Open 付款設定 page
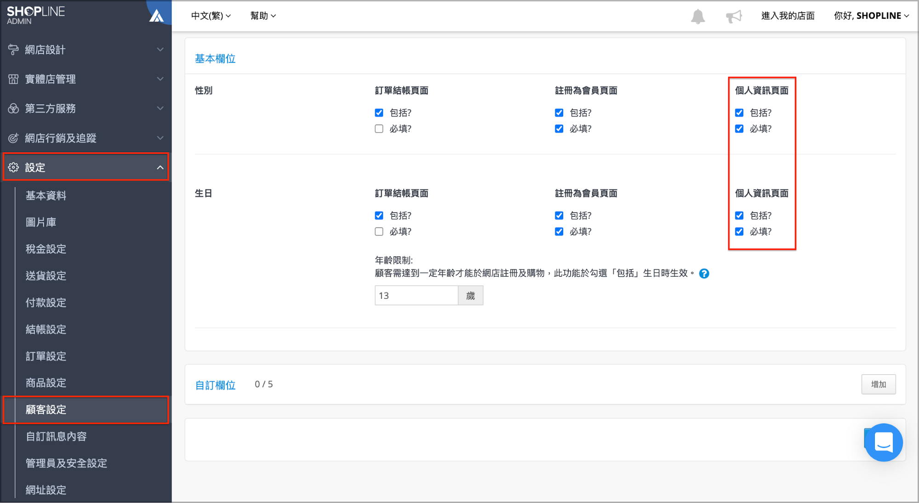919x503 pixels. pyautogui.click(x=46, y=303)
